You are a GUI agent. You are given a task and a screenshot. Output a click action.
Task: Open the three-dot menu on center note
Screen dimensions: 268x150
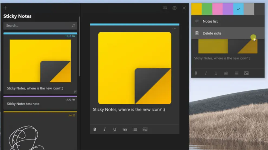[x=174, y=28]
